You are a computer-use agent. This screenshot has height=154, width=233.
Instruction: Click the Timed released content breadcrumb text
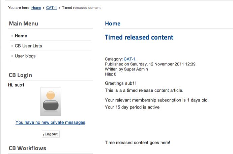81,8
